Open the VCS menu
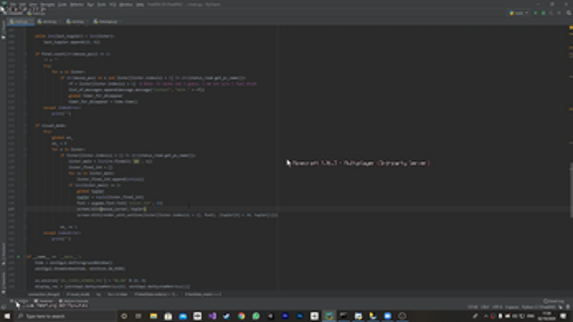Screen dimensions: 573x322 click(x=113, y=4)
